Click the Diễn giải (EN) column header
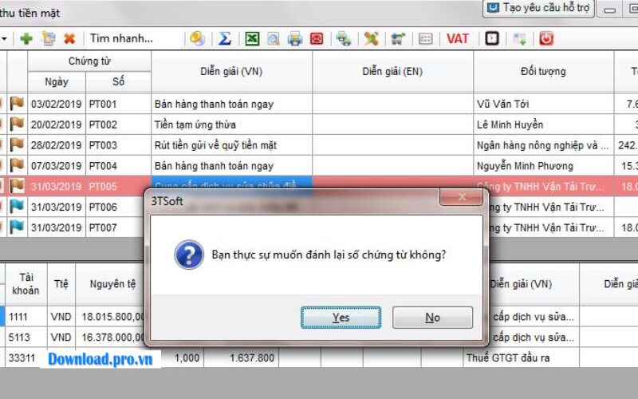Viewport: 638px width, 399px height. (x=392, y=72)
